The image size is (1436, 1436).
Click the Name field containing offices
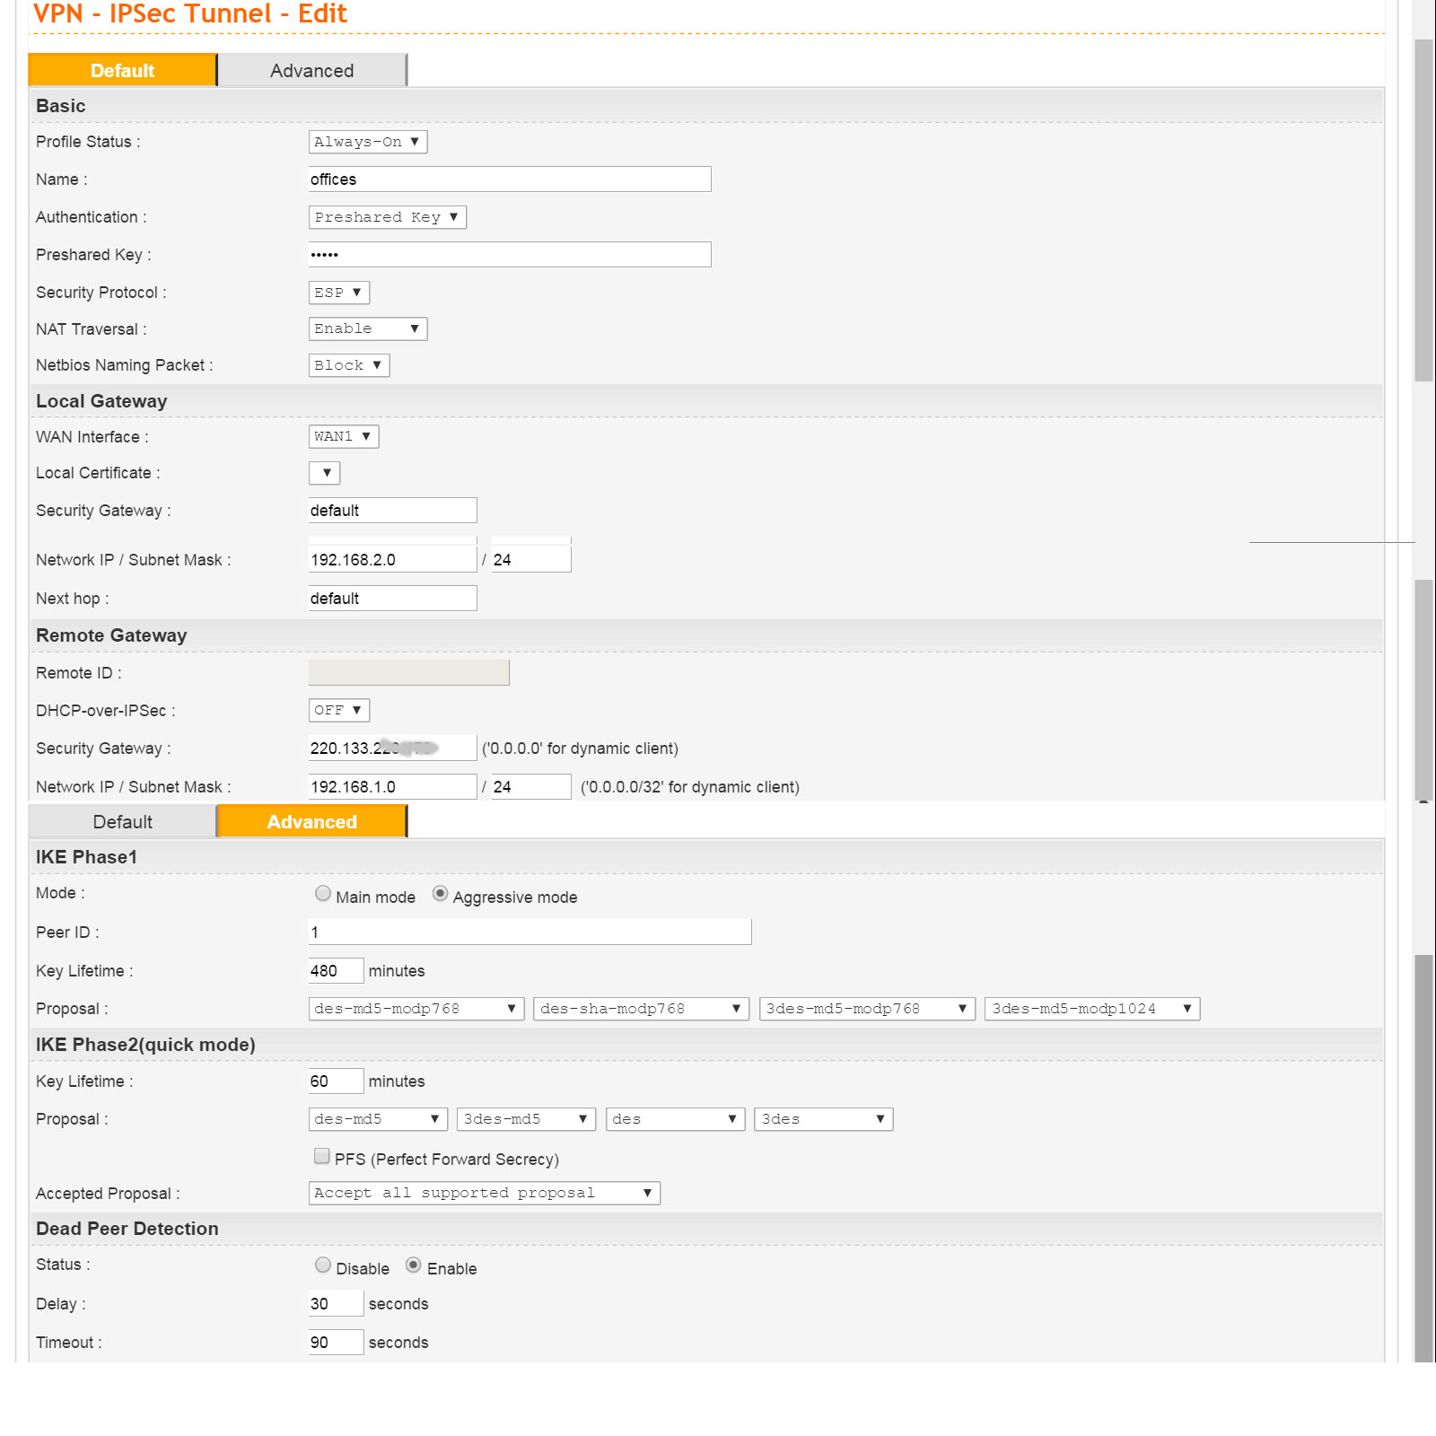click(x=509, y=179)
